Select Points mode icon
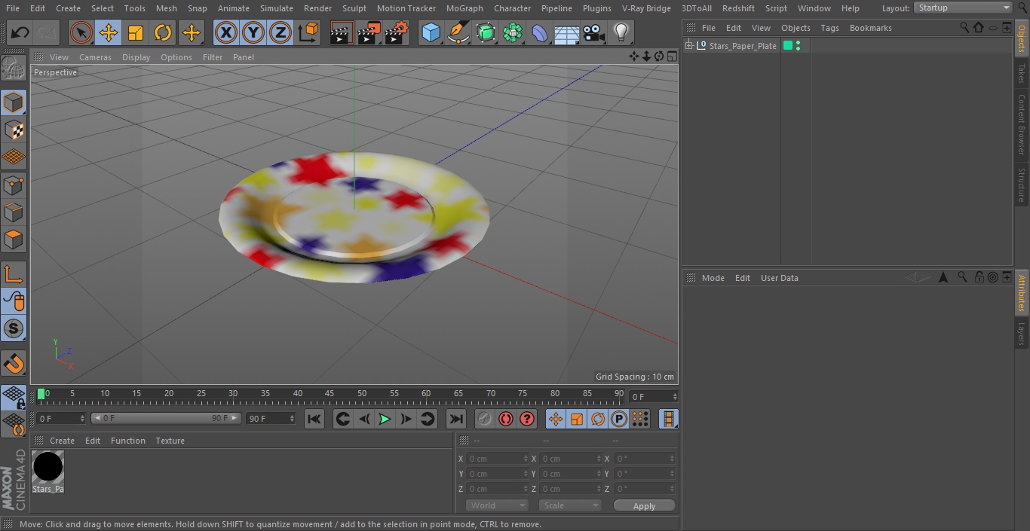Viewport: 1030px width, 531px height. coord(14,185)
